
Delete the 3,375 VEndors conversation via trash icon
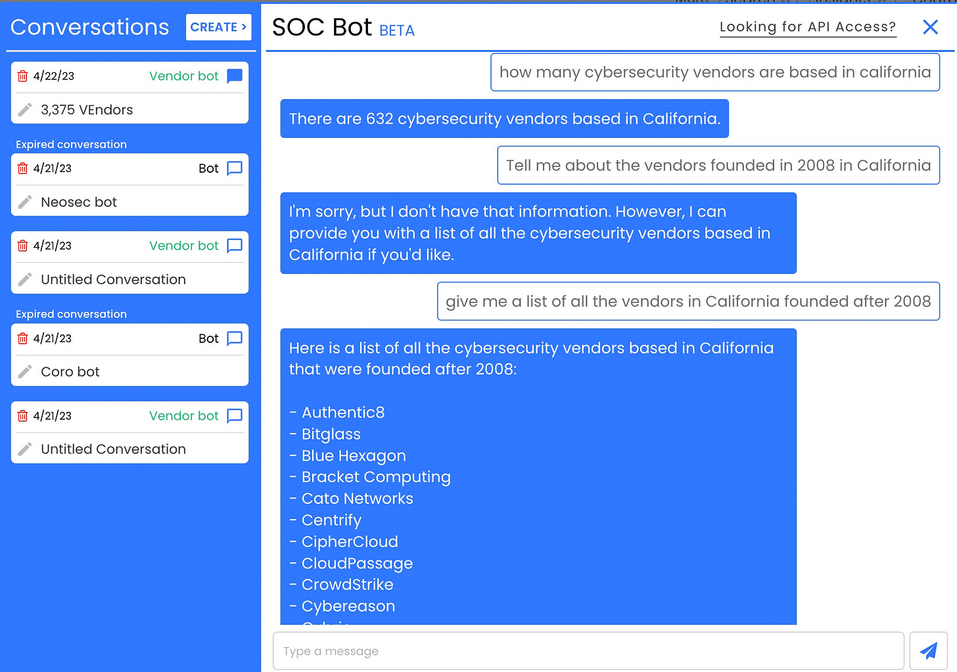(23, 76)
